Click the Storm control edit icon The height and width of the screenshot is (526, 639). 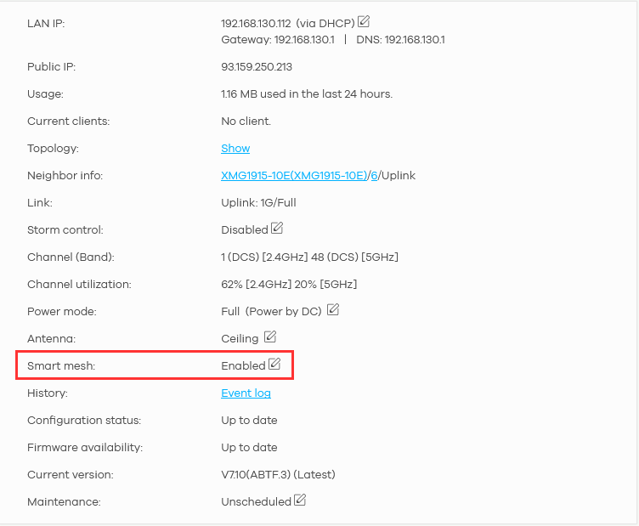coord(277,229)
